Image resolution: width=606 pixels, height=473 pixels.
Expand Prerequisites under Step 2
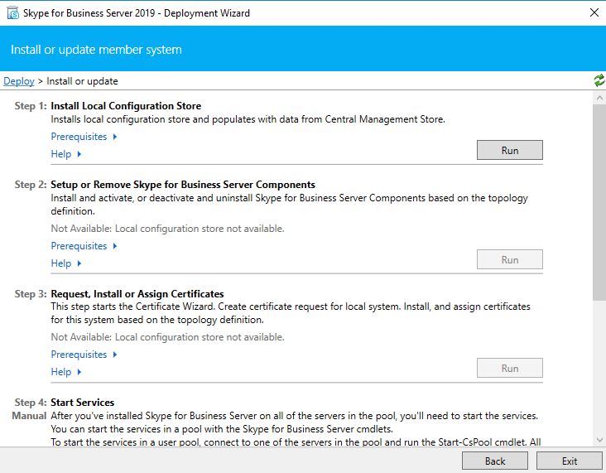[84, 246]
